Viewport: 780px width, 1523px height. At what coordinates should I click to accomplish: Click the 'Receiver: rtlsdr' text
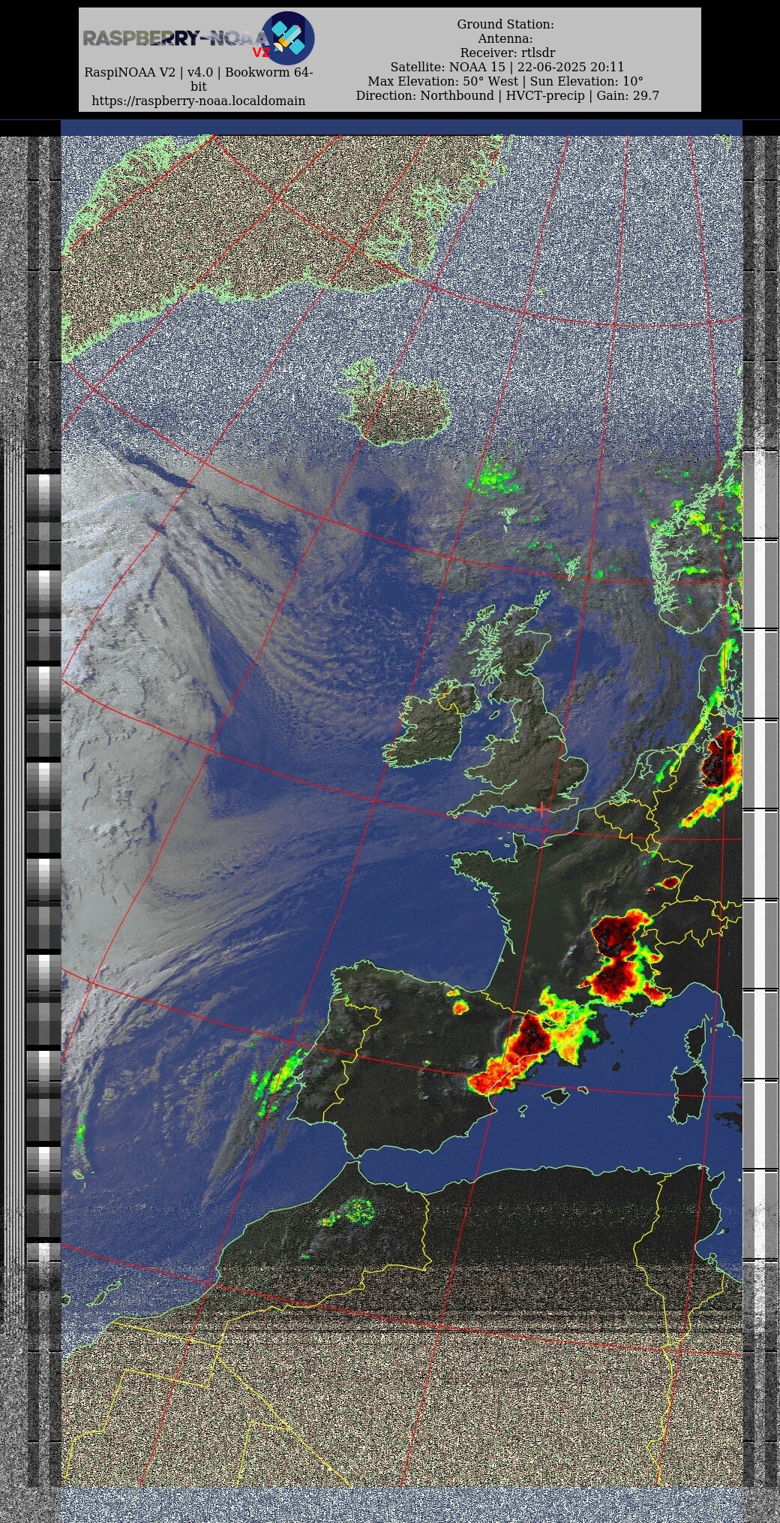(x=508, y=53)
